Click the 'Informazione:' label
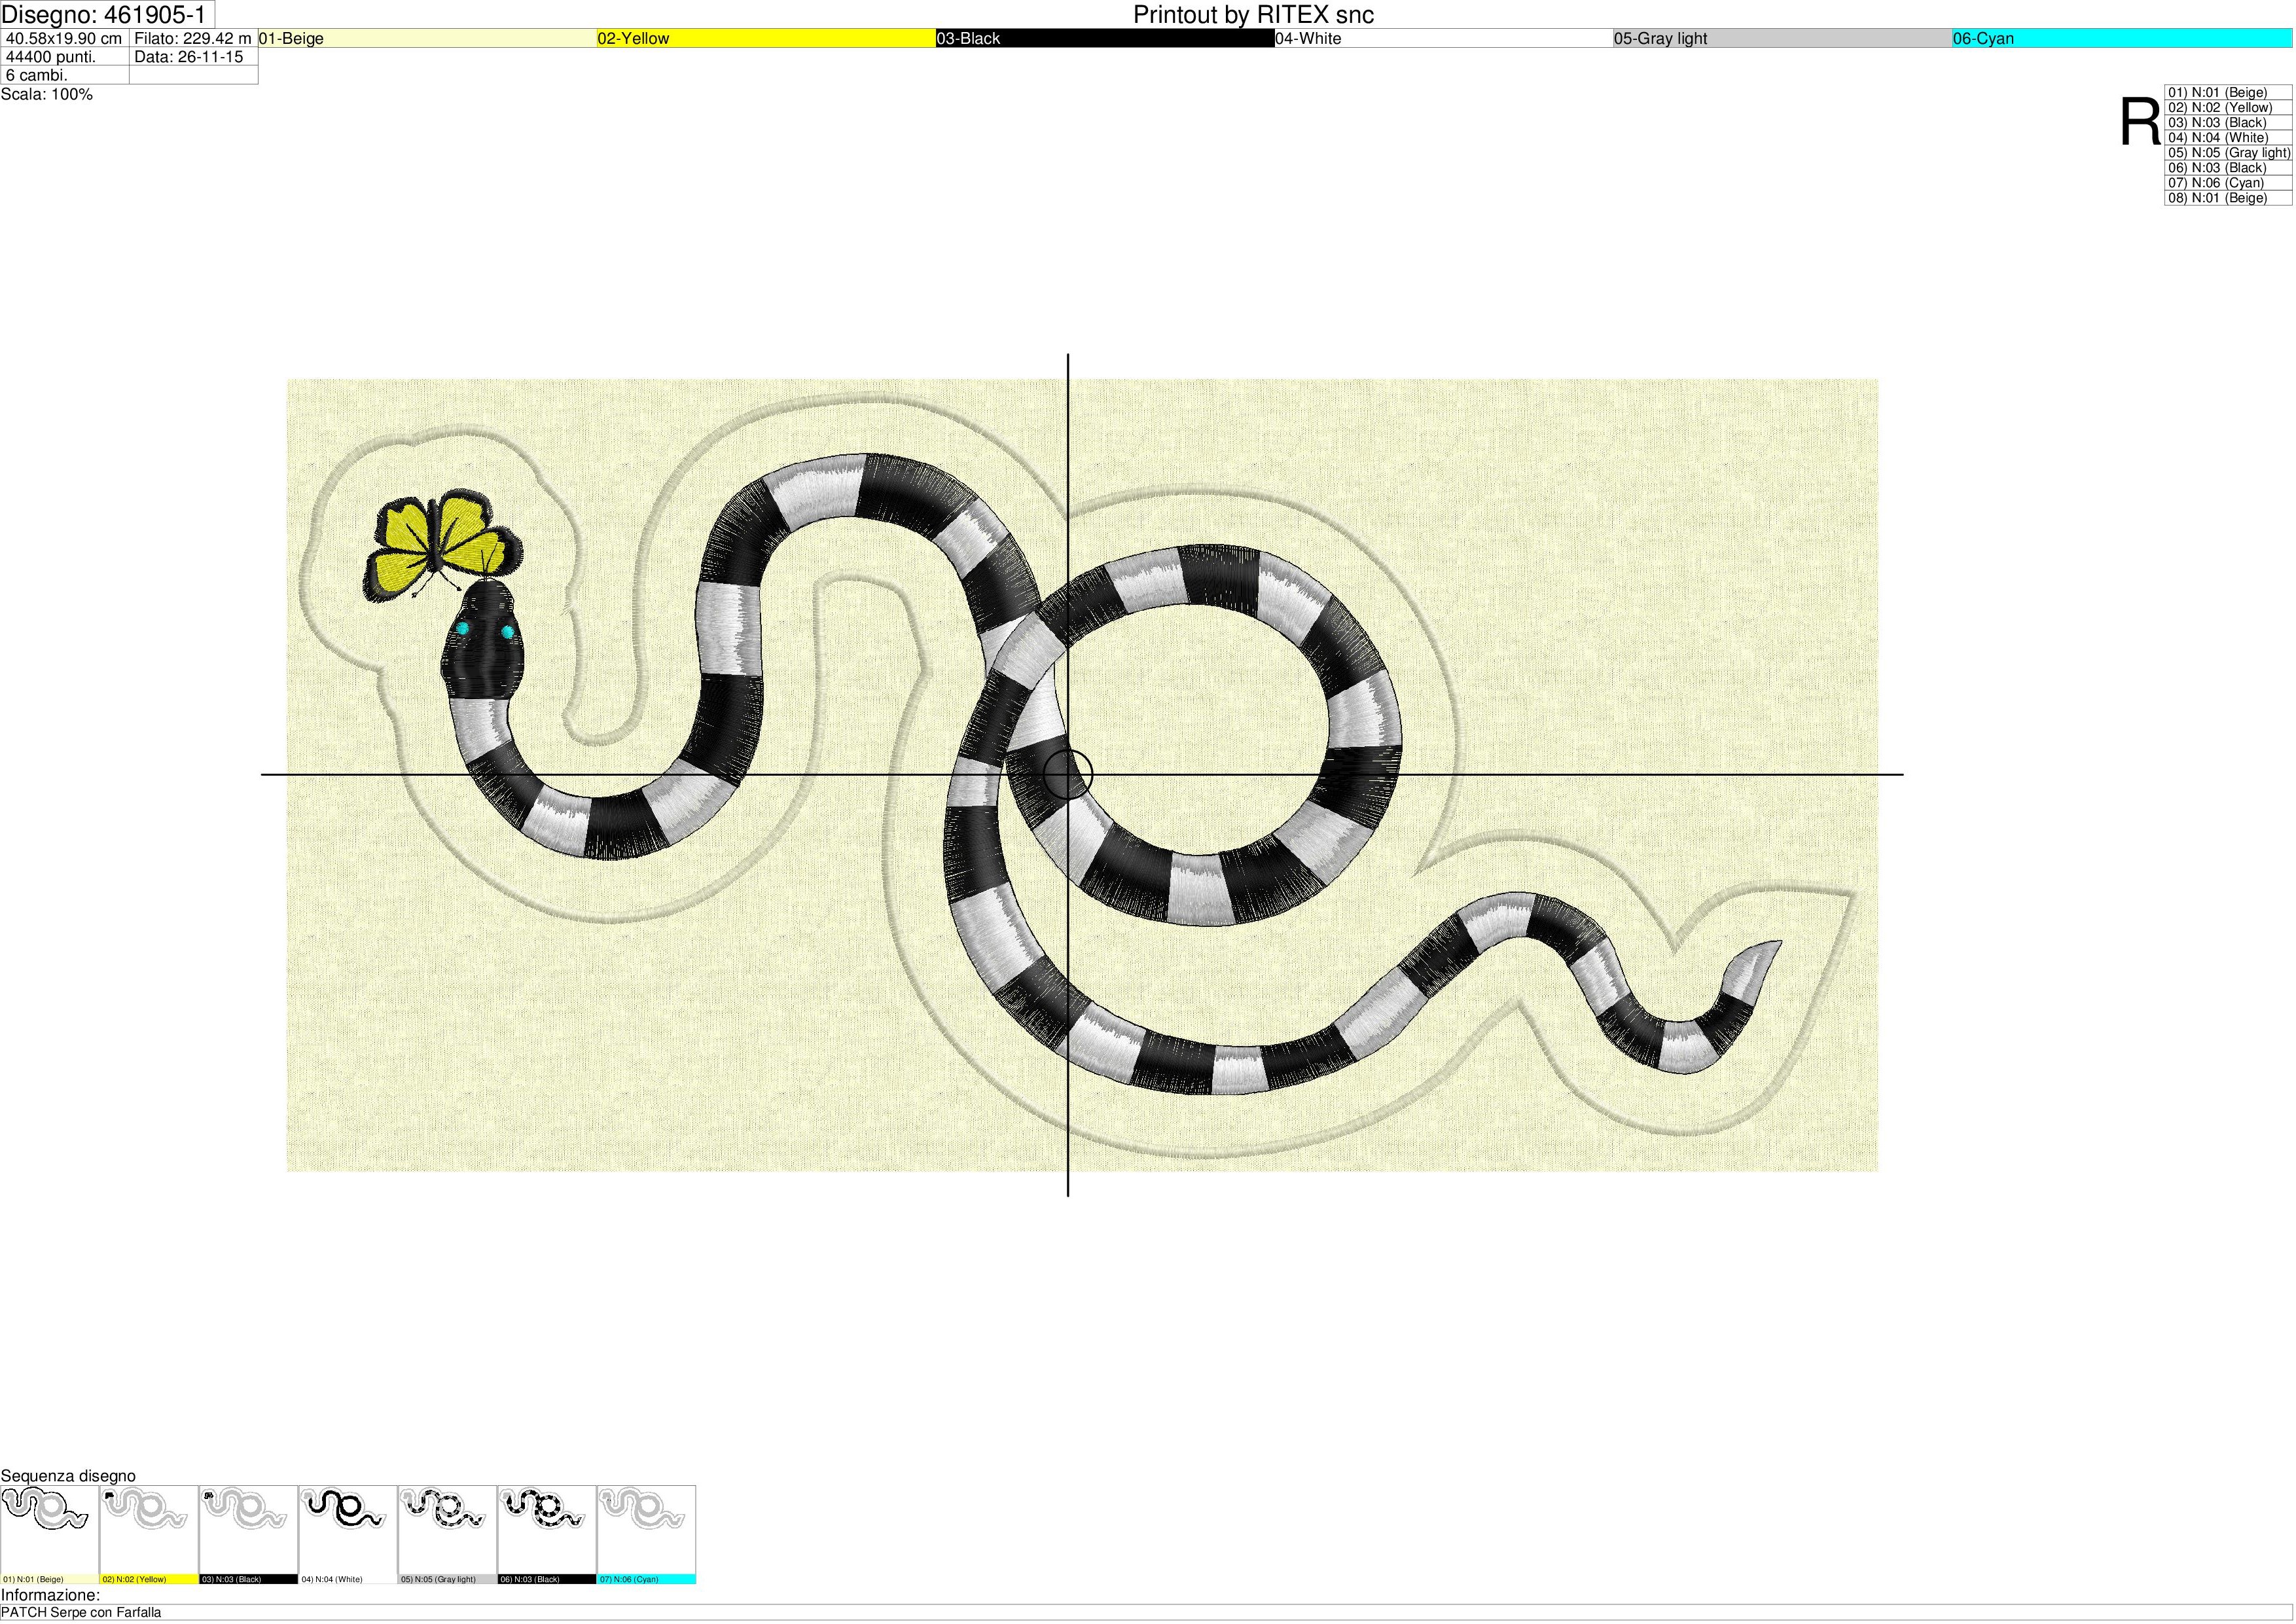 [x=51, y=1595]
